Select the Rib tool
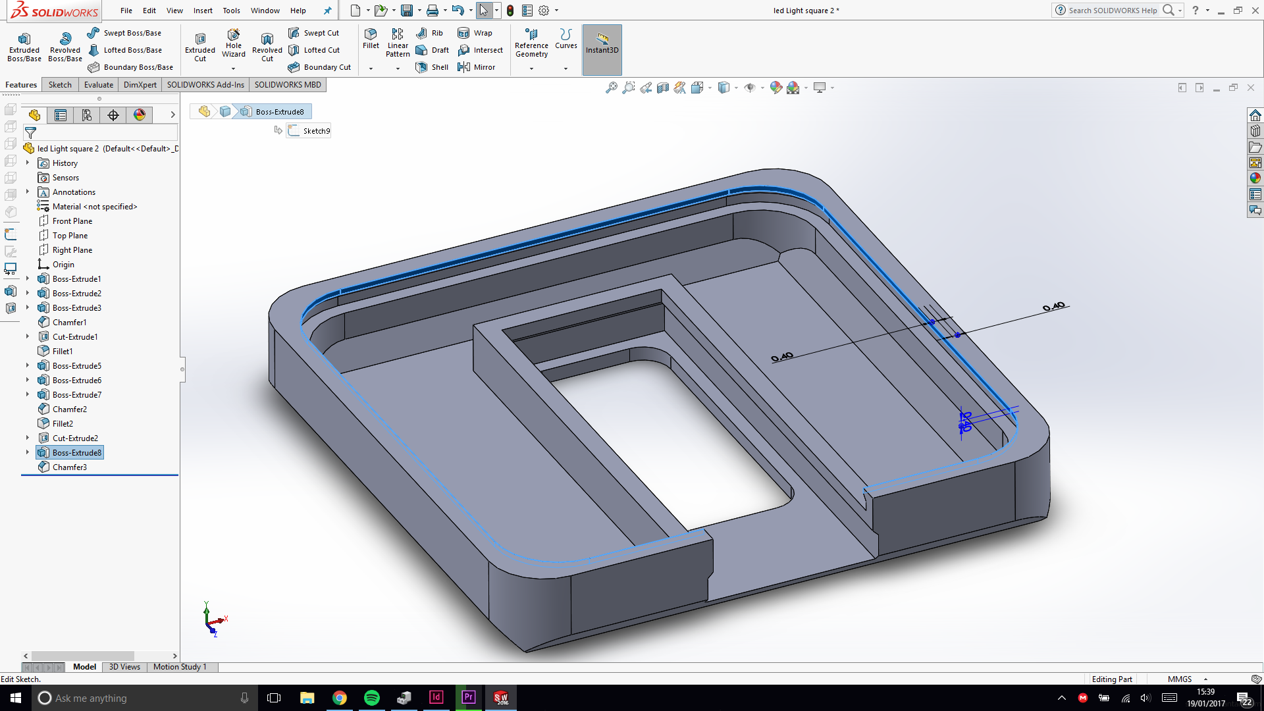The height and width of the screenshot is (711, 1264). [x=429, y=33]
